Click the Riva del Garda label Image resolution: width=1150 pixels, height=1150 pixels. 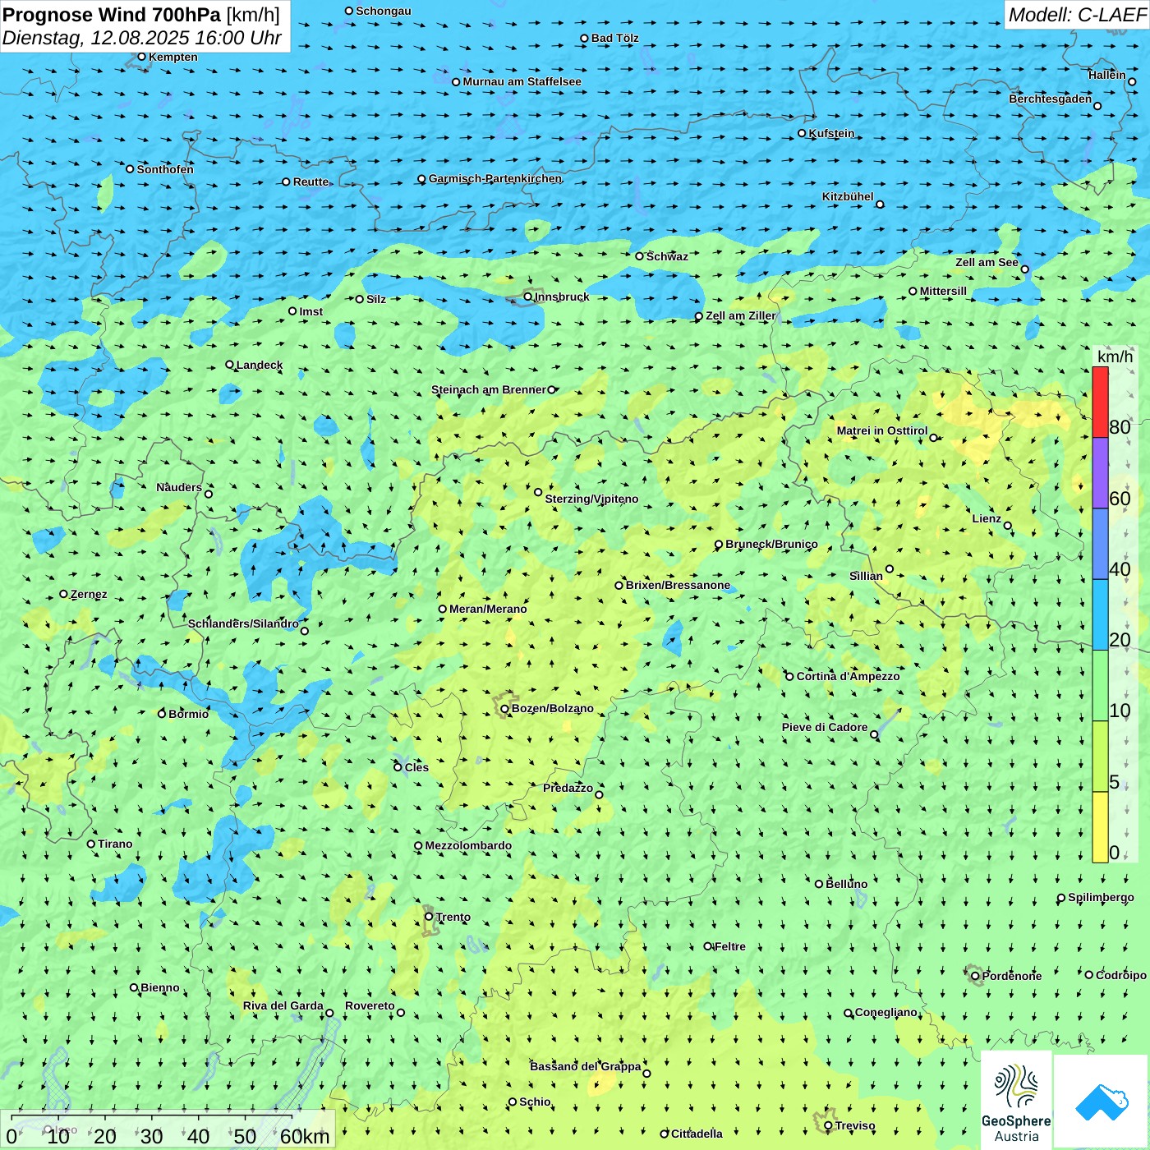(x=283, y=1005)
